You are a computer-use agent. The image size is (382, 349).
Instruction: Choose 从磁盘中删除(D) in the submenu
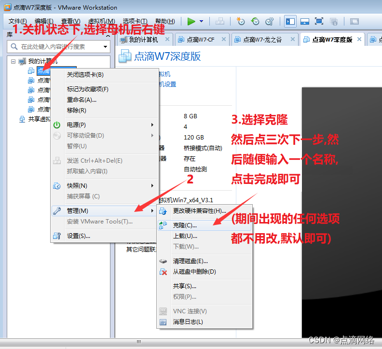pos(205,272)
